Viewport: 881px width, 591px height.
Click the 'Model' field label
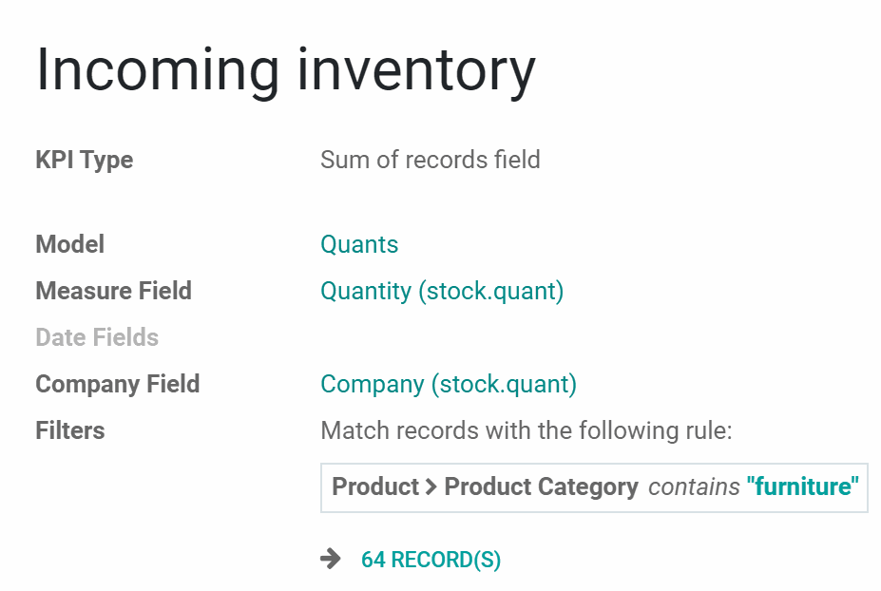[x=70, y=244]
